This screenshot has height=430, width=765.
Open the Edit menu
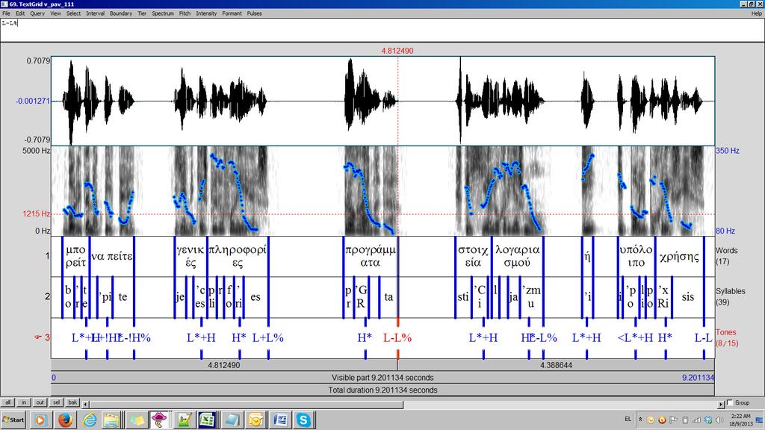point(20,13)
